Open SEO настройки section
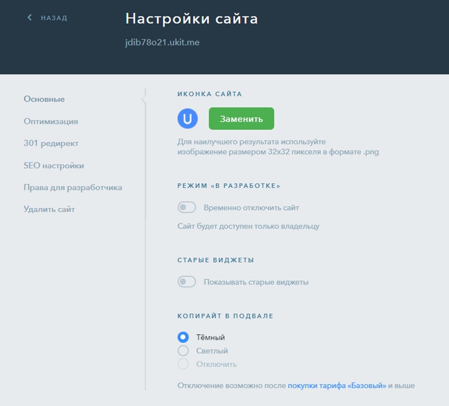This screenshot has height=406, width=449. click(54, 165)
